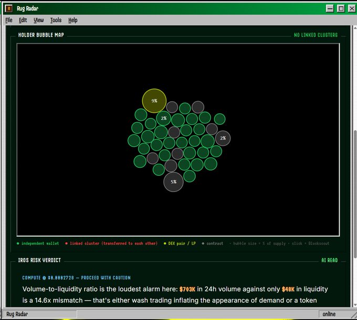Screen dimensions: 357x320
Task: Click the online status indicator
Action: click(x=329, y=314)
